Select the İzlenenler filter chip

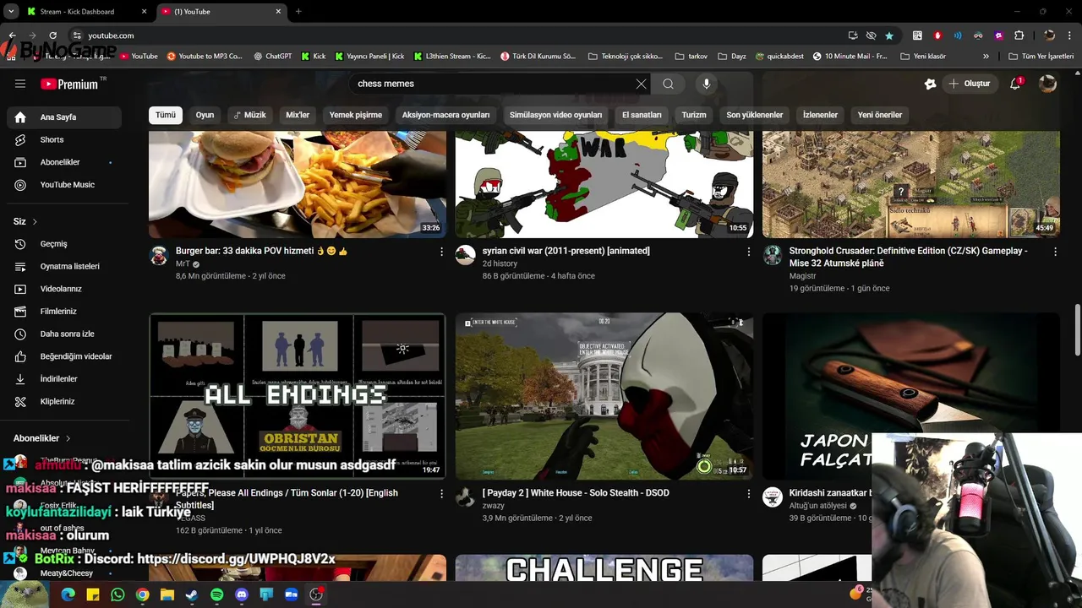820,115
